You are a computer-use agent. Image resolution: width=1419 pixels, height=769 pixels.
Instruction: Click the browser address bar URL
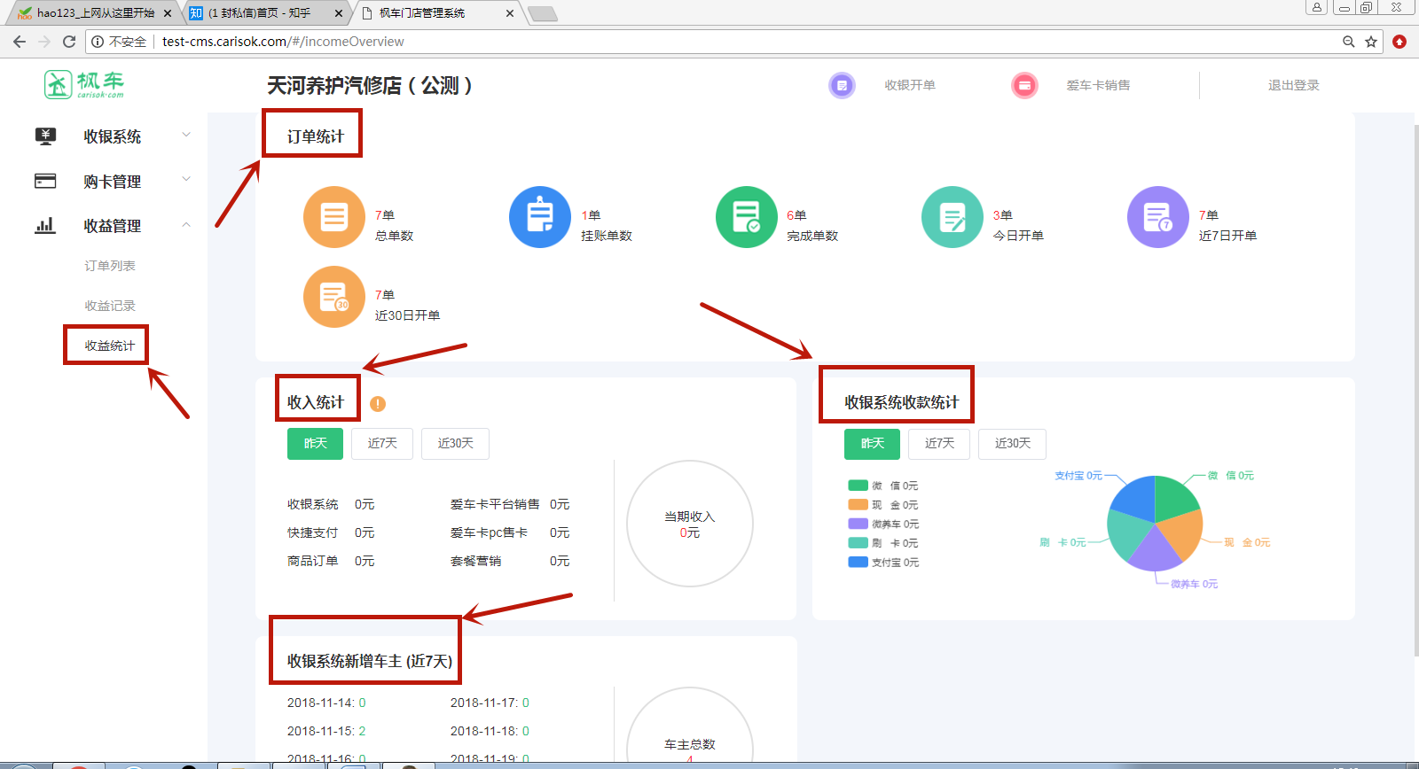(283, 42)
